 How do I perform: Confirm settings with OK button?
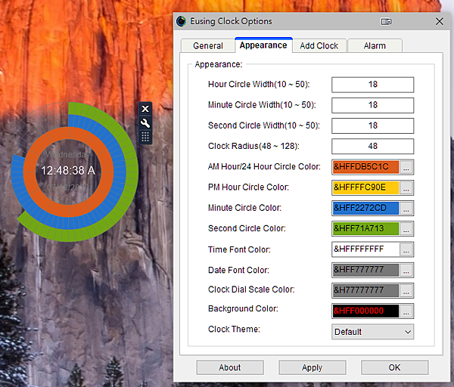pyautogui.click(x=394, y=367)
